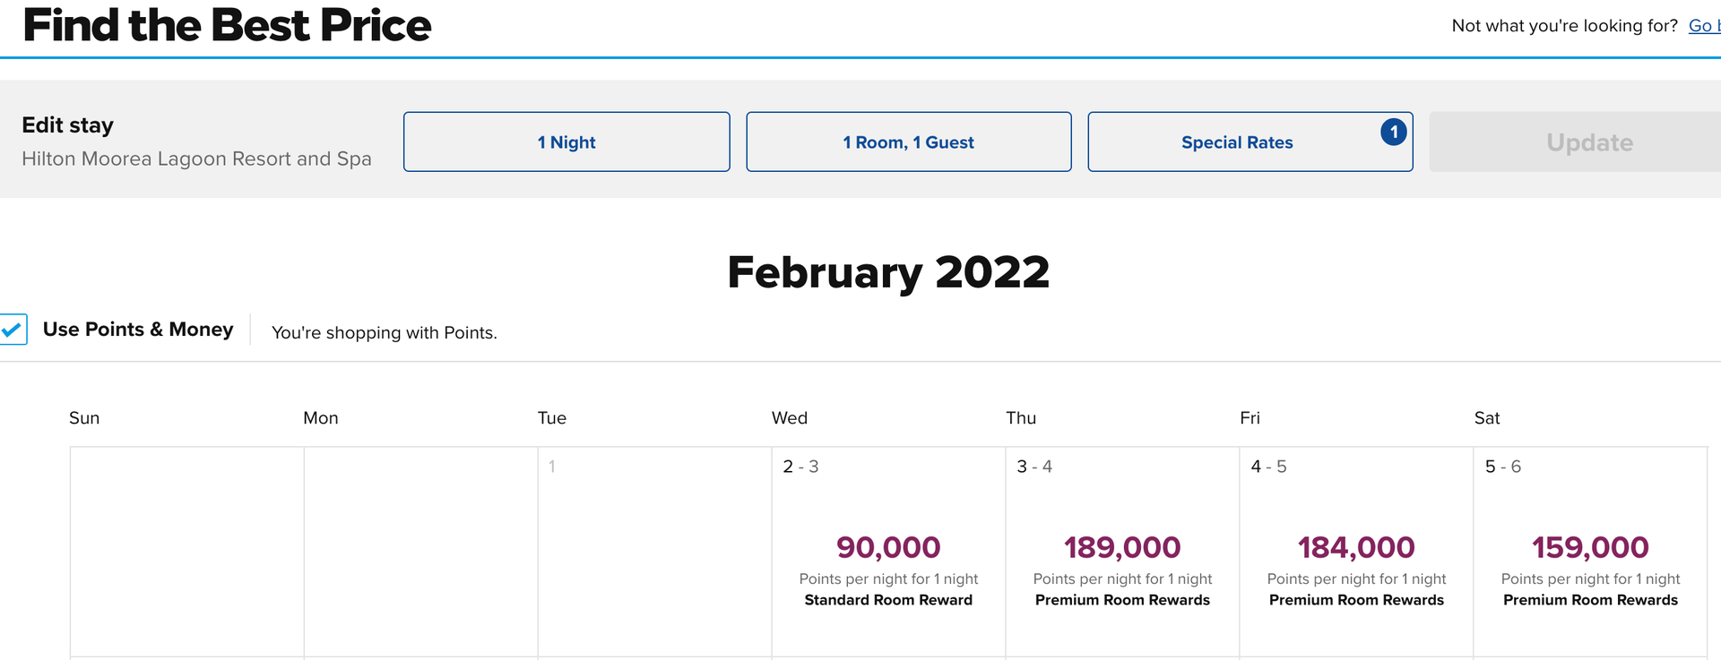The image size is (1721, 660).
Task: Choose the 189,000 points Premium Room for February 3
Action: pyautogui.click(x=1121, y=547)
